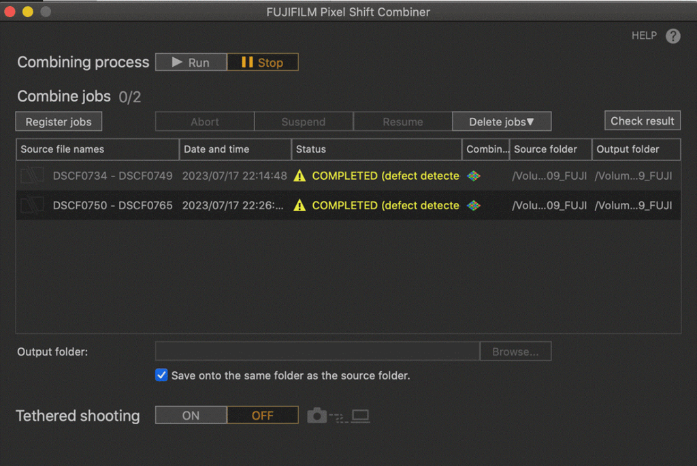Click warning icon for DSCF0750 job

point(299,205)
